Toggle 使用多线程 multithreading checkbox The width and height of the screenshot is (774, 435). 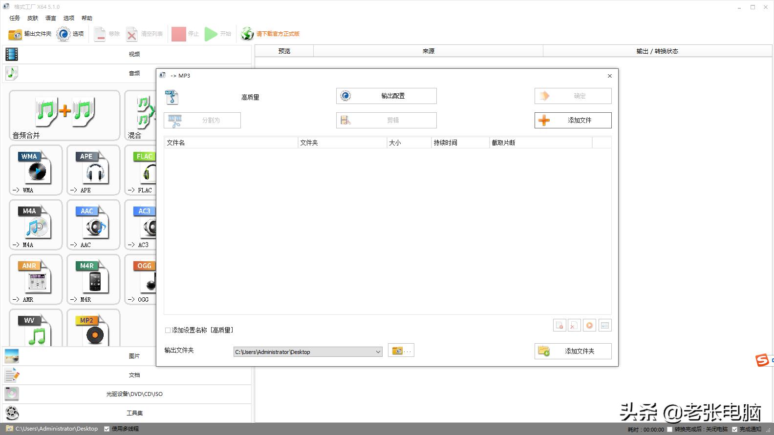(107, 429)
